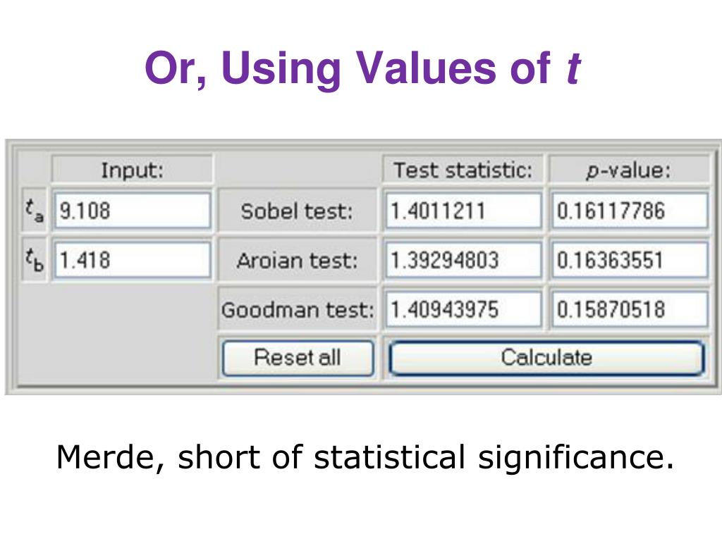Click the Sobel test statistic field

(x=463, y=211)
